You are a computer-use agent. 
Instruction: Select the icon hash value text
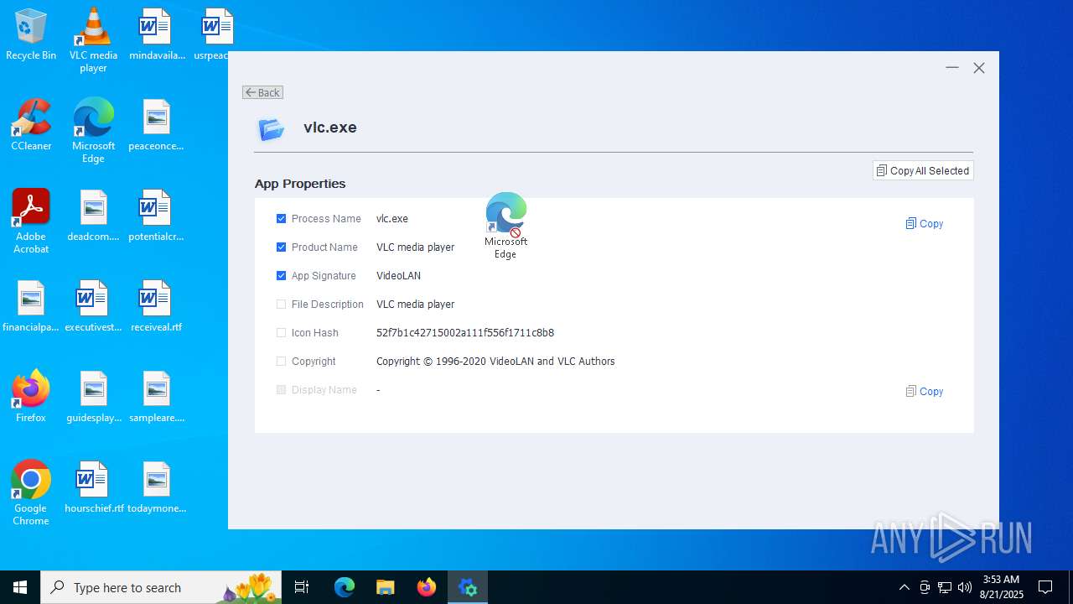click(x=465, y=333)
